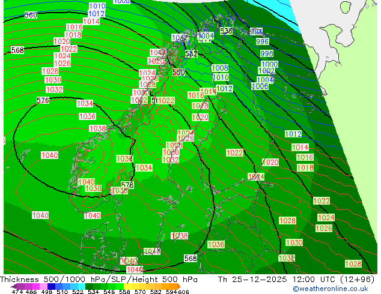This screenshot has height=294, width=381.
Task: Click the blue 1002 isobar label
Action: (267, 71)
